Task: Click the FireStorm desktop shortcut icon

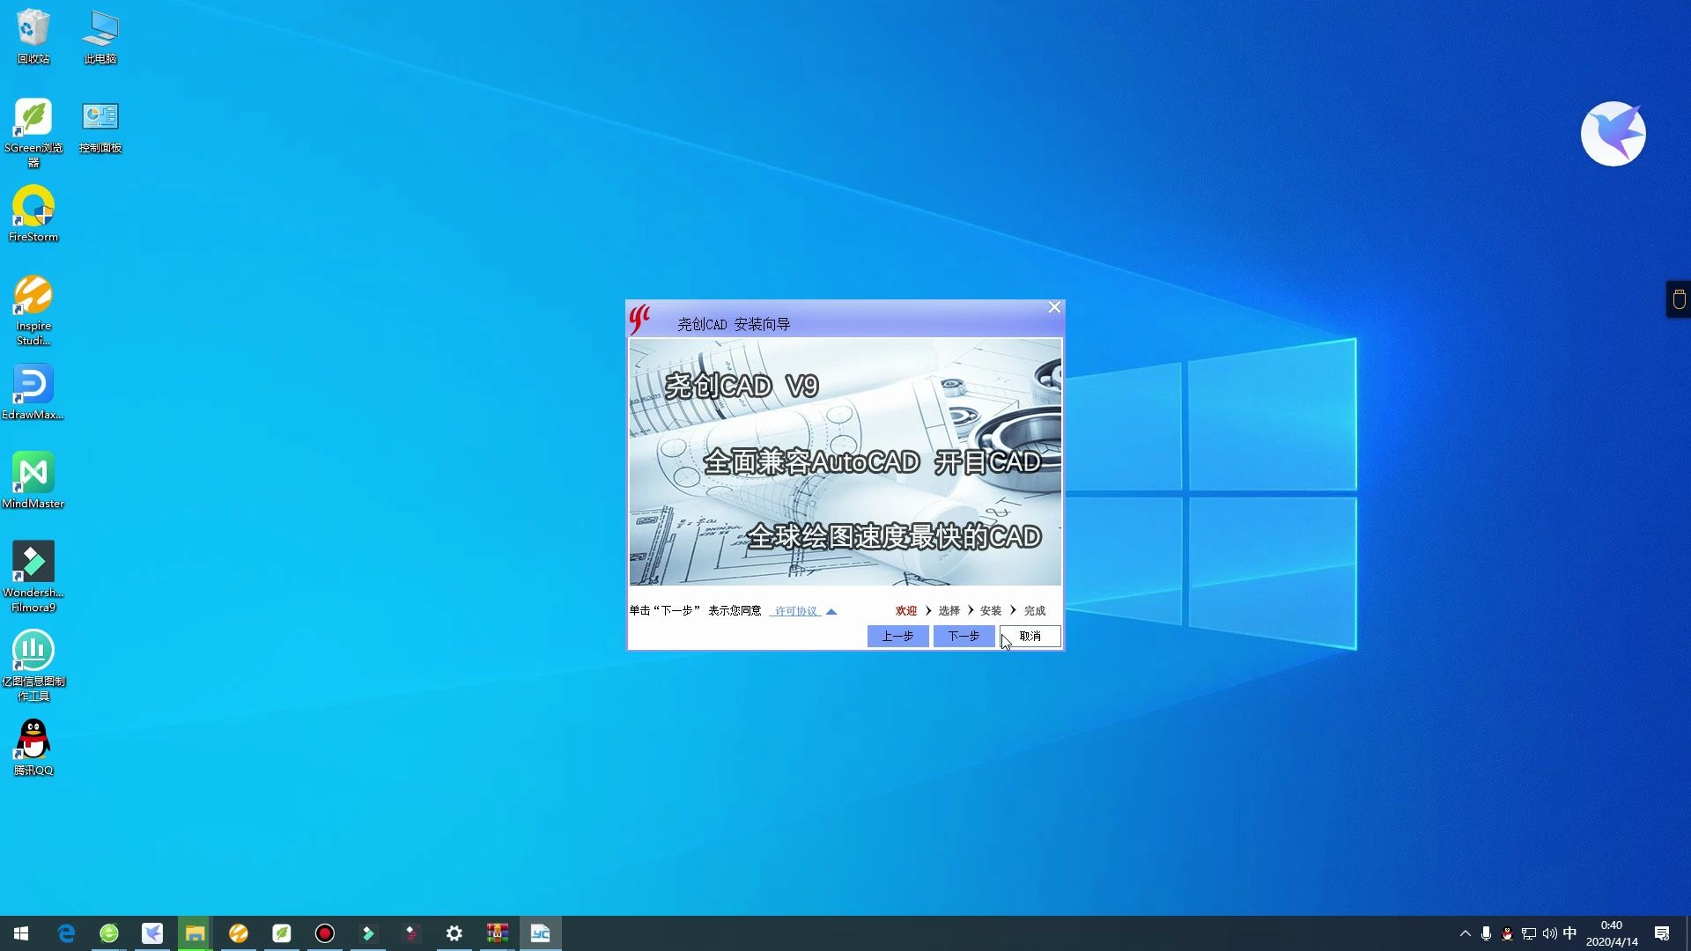Action: 33,208
